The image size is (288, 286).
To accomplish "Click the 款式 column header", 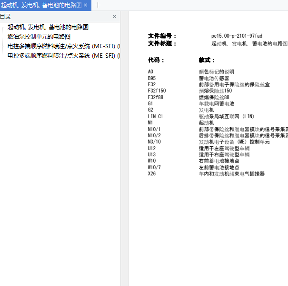I will (x=207, y=60).
